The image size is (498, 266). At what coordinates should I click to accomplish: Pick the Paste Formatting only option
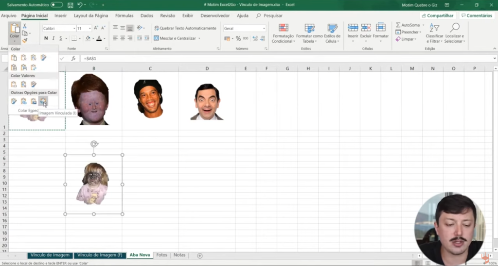14,101
